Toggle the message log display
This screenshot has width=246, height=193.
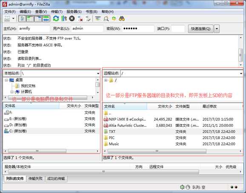click(22, 19)
